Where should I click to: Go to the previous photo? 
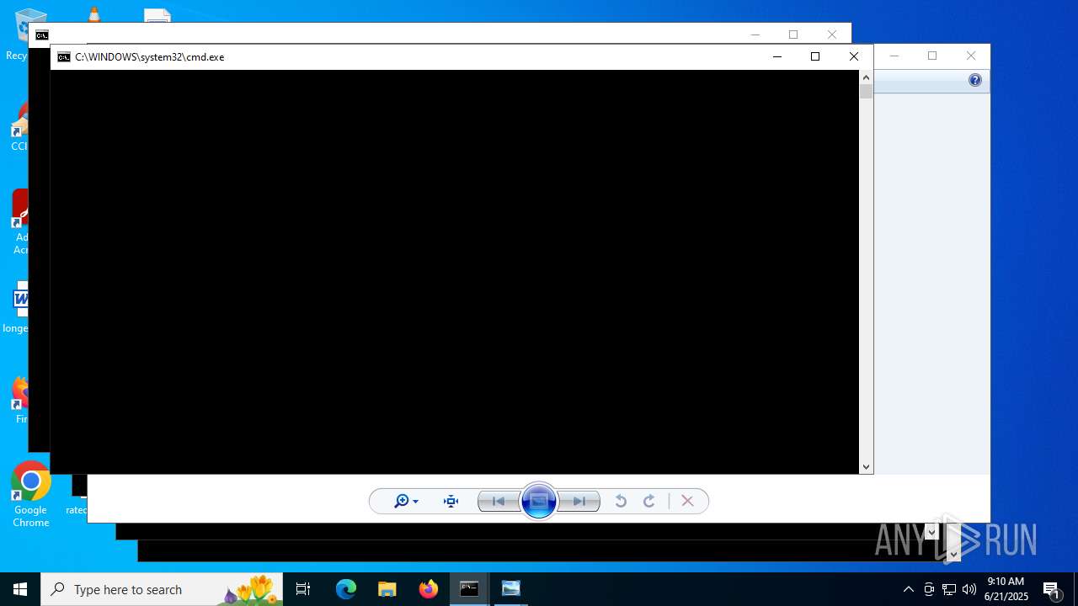click(x=499, y=502)
